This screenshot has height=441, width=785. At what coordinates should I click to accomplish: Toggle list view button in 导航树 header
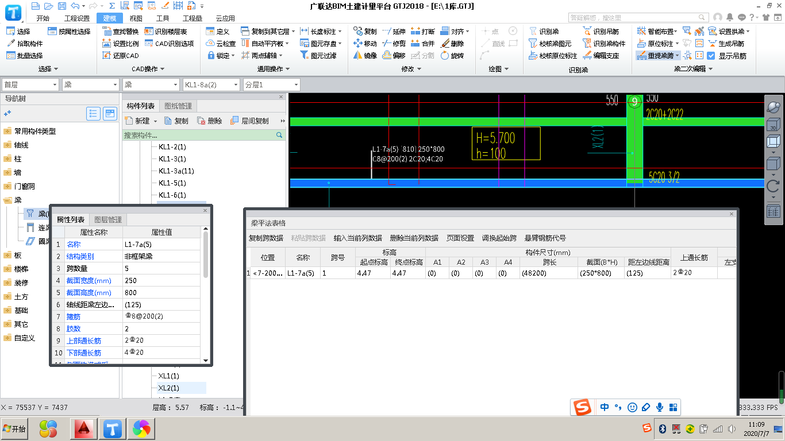pyautogui.click(x=94, y=113)
